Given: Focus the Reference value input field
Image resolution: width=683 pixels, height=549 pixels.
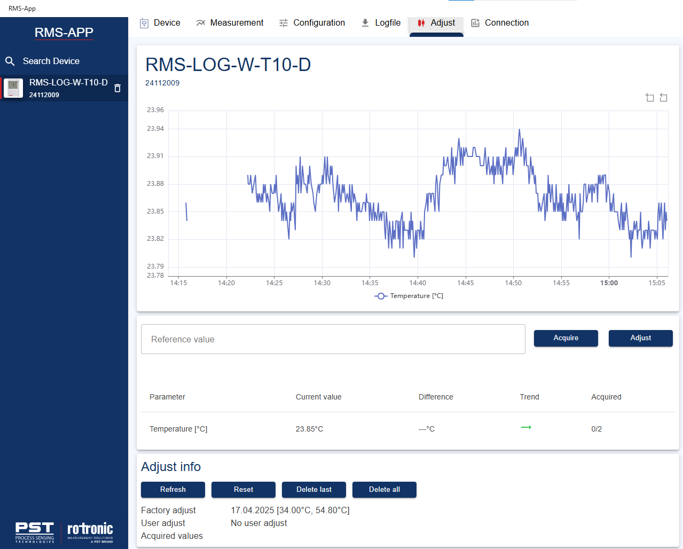Looking at the screenshot, I should (x=333, y=339).
